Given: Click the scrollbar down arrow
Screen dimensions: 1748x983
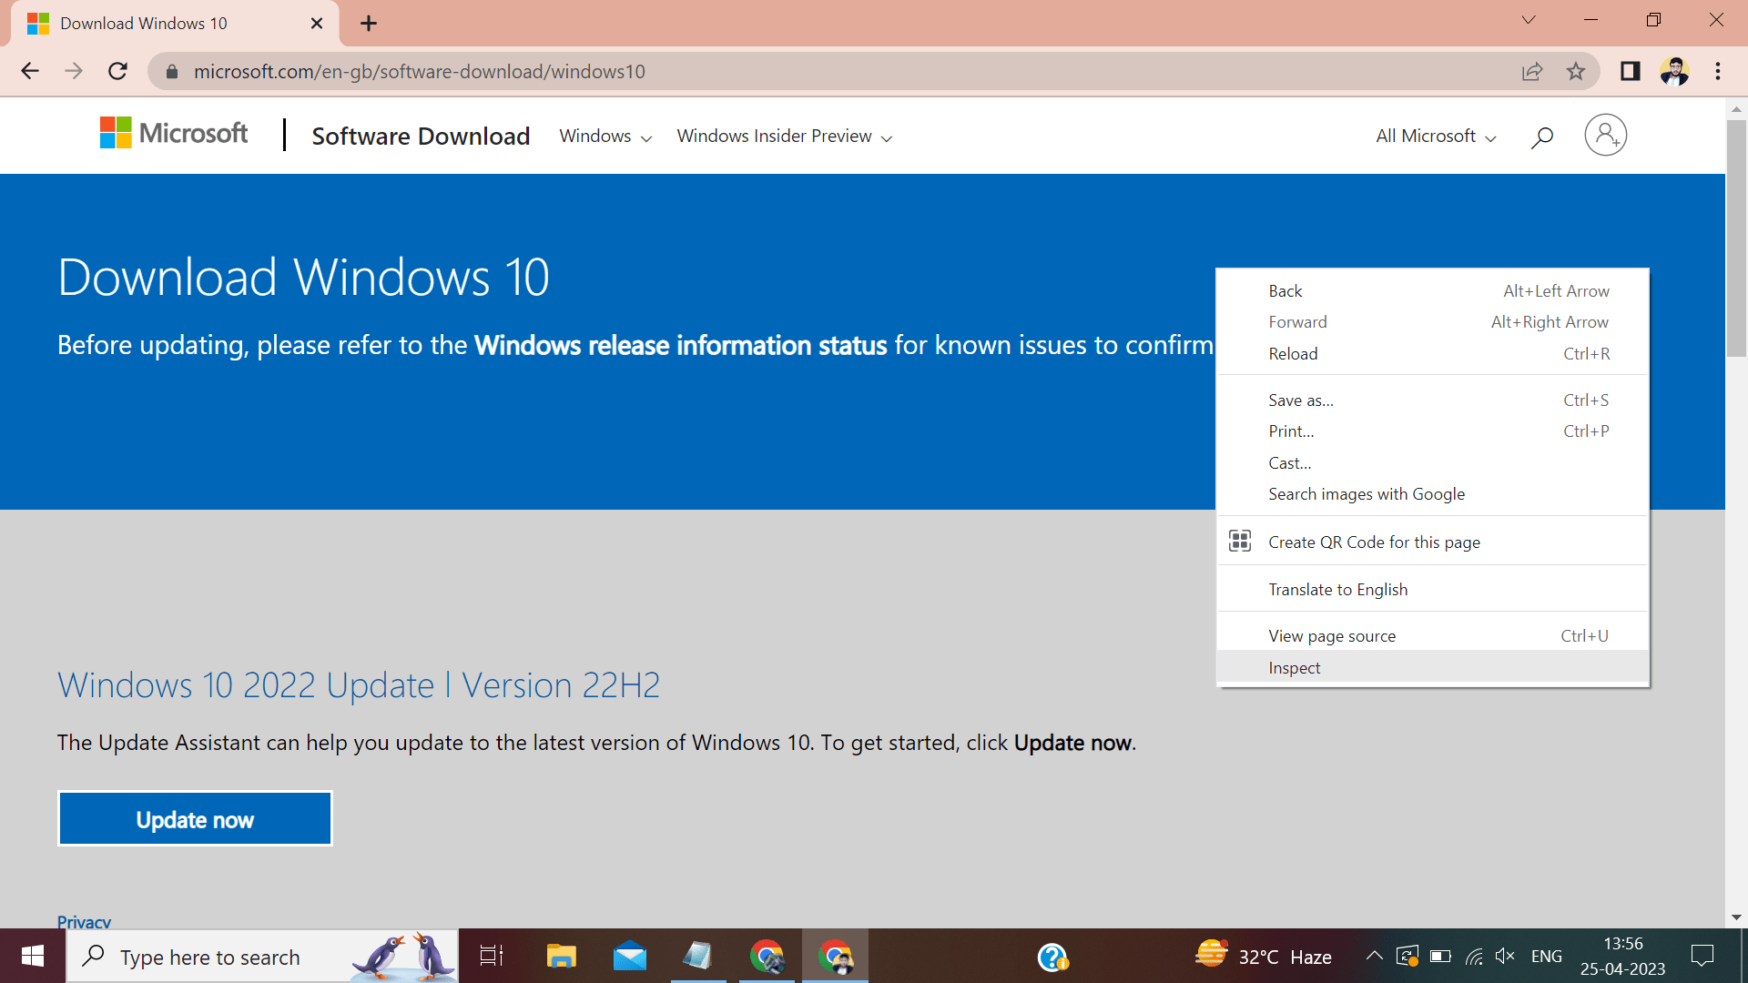Looking at the screenshot, I should (1736, 917).
